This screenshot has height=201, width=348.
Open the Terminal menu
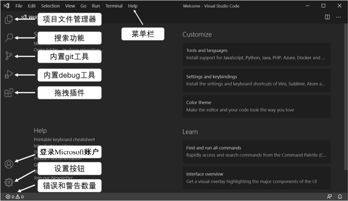[114, 6]
